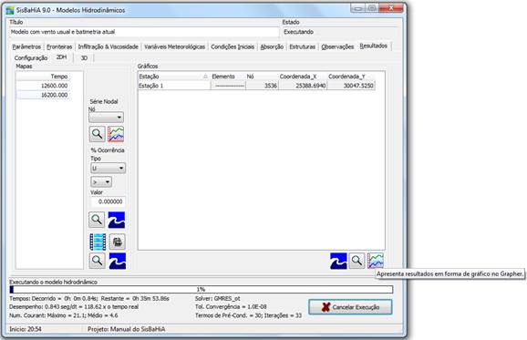Click the magnifier icon under Gráficos table
The height and width of the screenshot is (340, 527).
(x=356, y=261)
